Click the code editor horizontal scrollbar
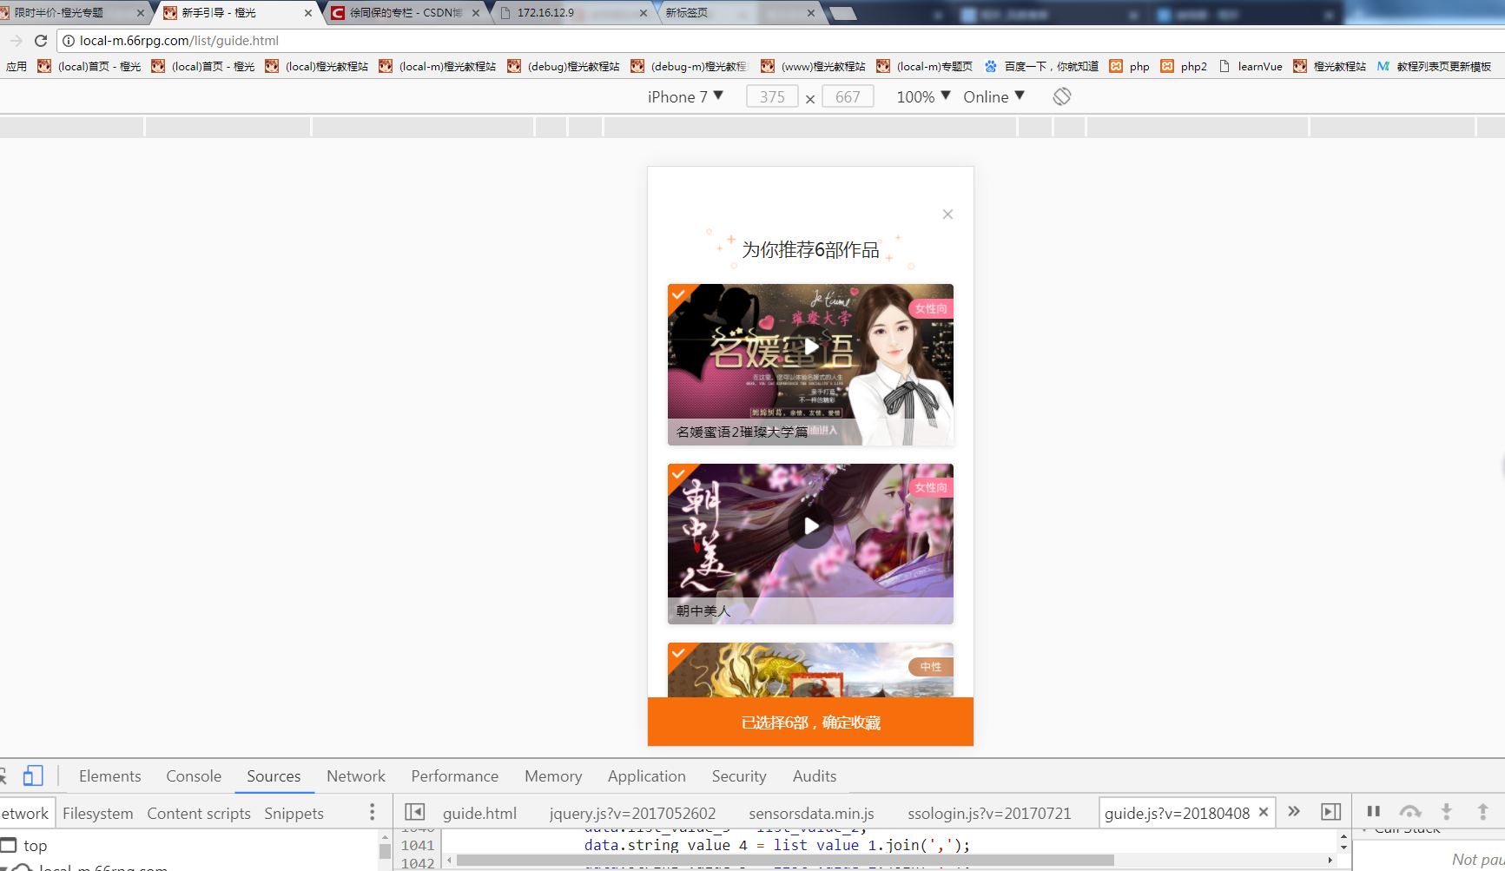Viewport: 1505px width, 871px height. click(785, 861)
